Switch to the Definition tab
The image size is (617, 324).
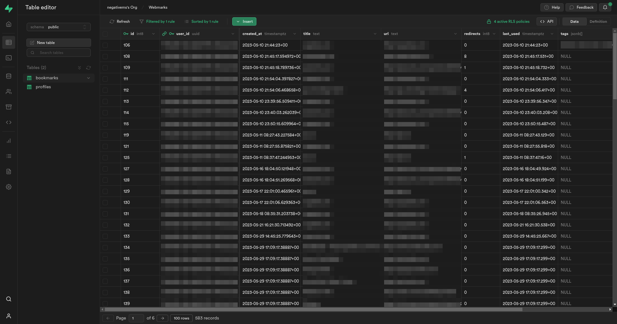[598, 22]
